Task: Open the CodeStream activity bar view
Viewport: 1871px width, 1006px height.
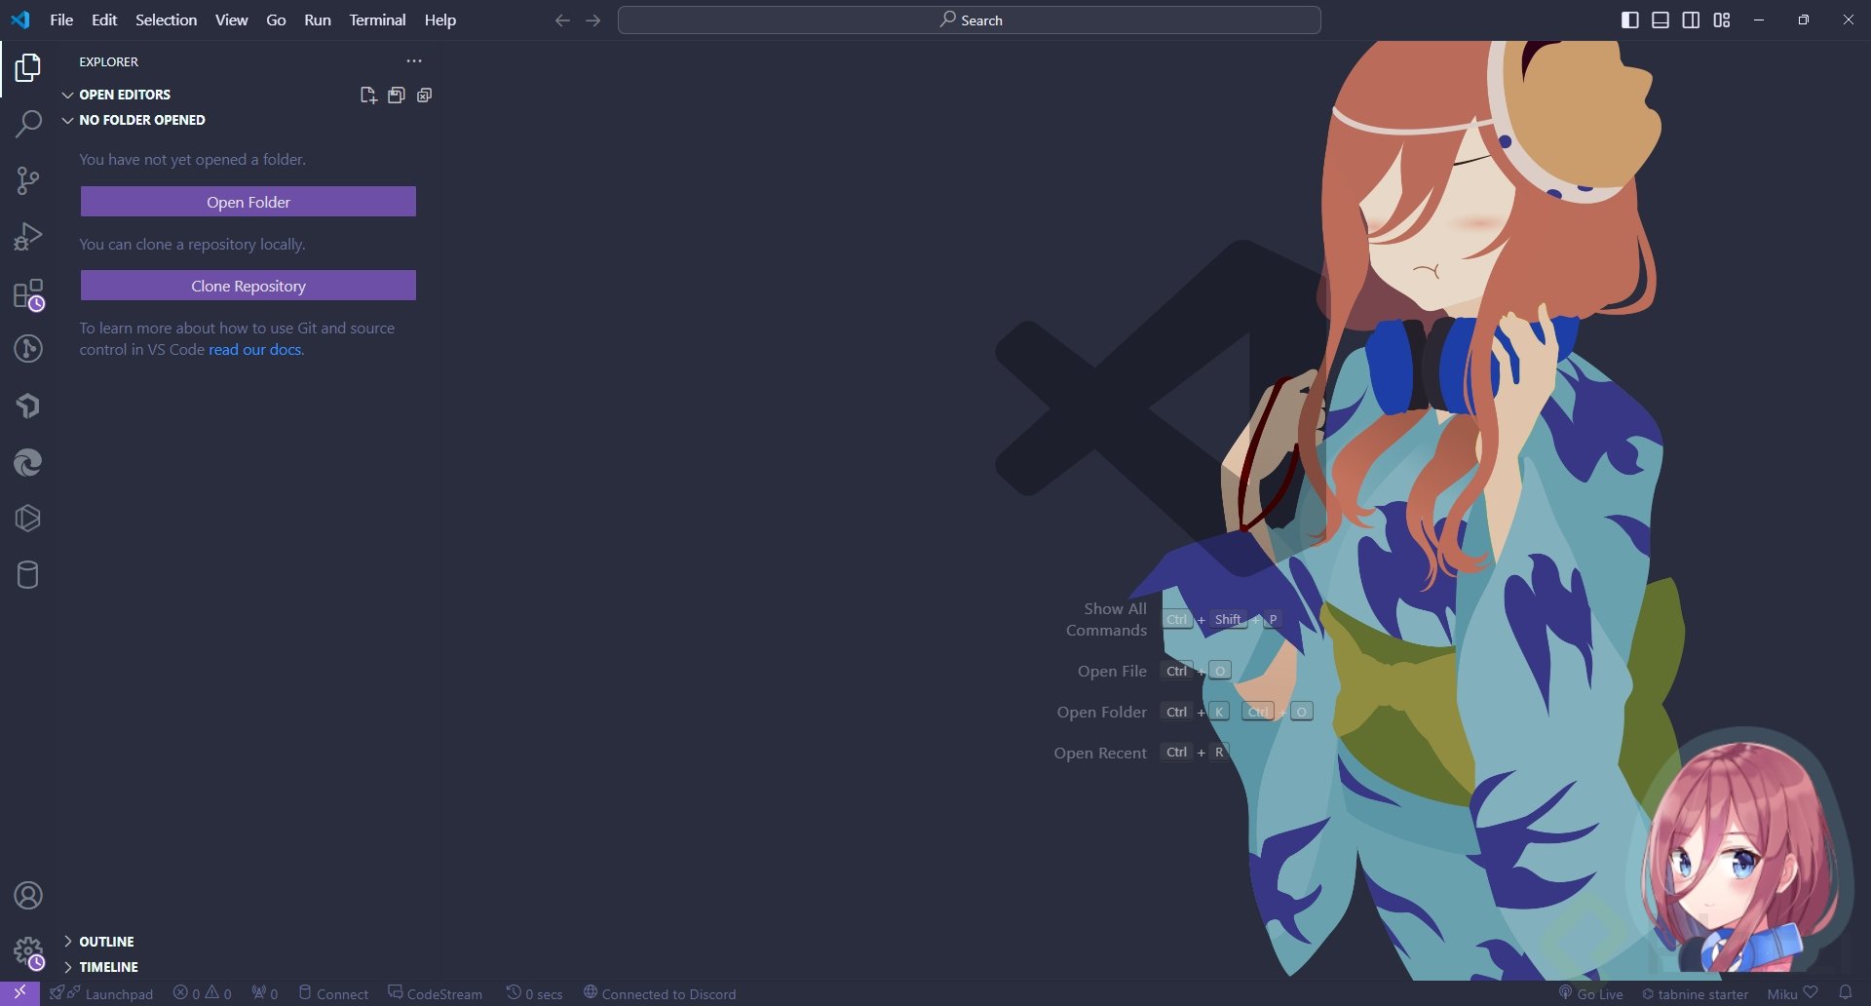Action: (28, 406)
